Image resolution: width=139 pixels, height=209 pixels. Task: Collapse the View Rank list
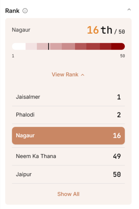point(68,75)
